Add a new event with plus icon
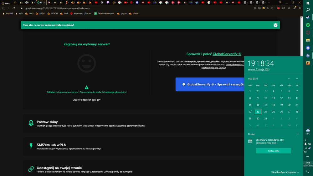This screenshot has width=313, height=176. click(298, 134)
